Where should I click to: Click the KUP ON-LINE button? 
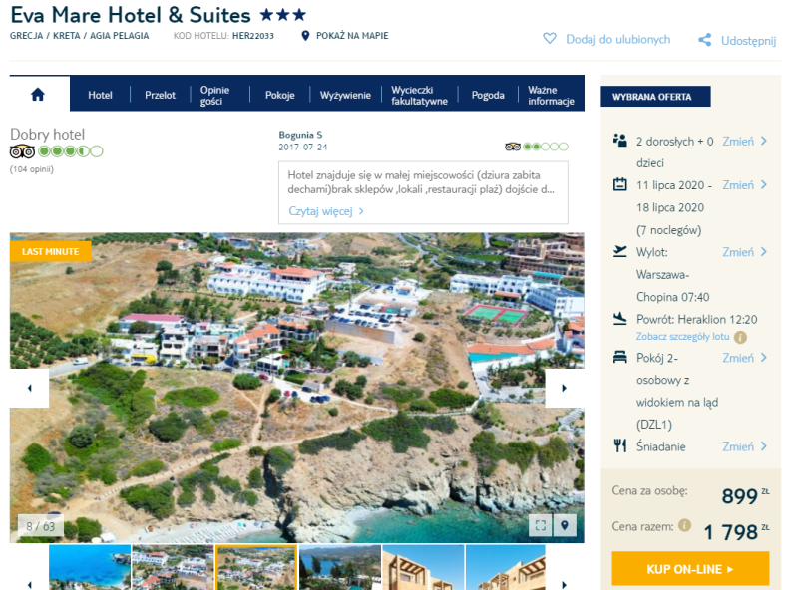690,569
